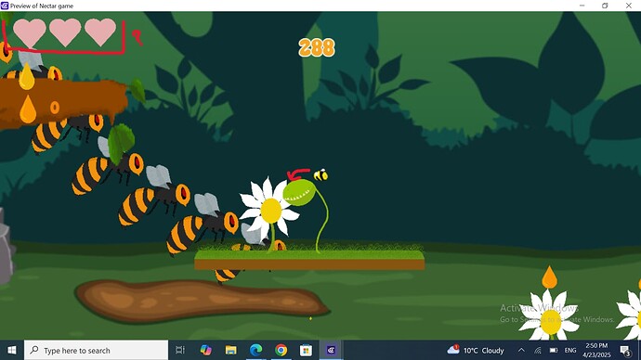
Task: Click the third pink heart life icon
Action: [x=100, y=32]
